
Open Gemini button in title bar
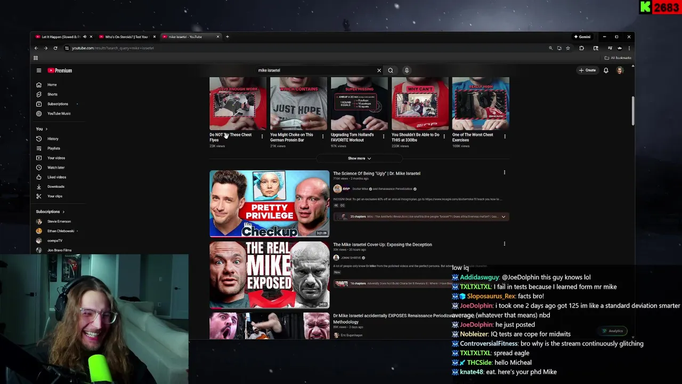[582, 37]
